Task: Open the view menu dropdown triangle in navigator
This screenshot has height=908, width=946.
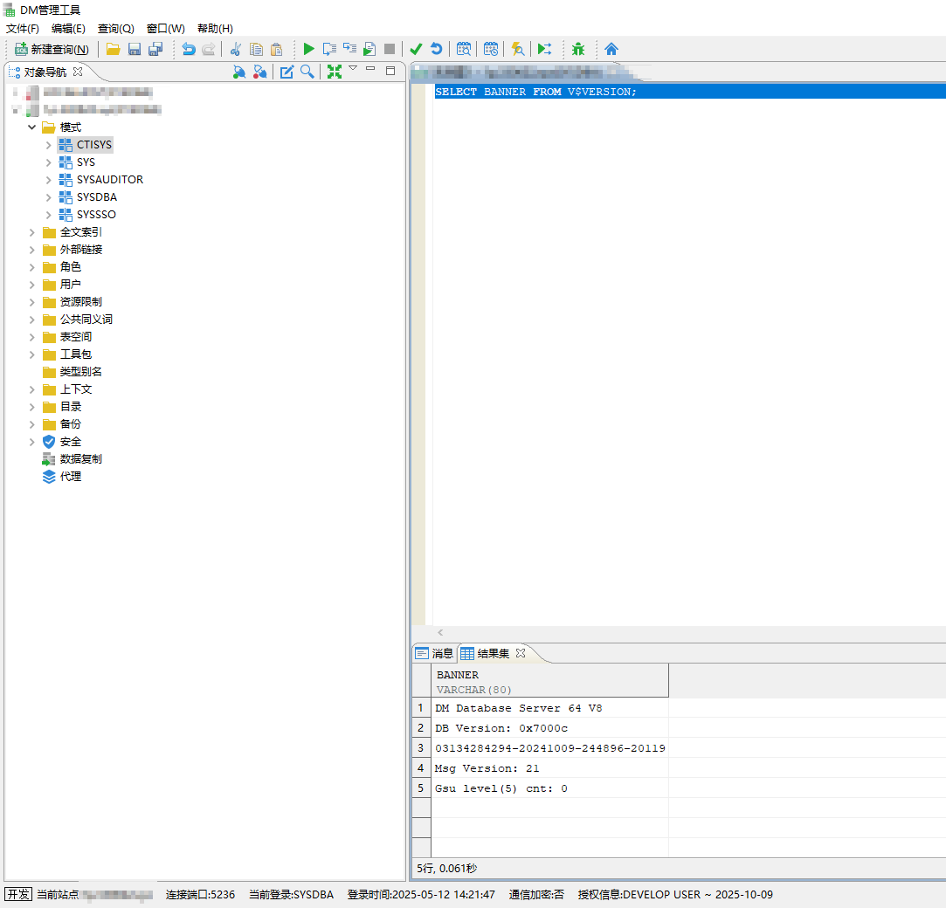Action: [353, 68]
